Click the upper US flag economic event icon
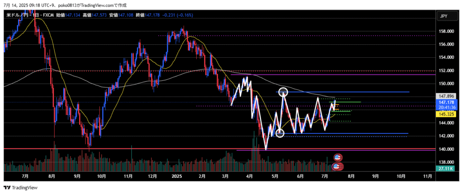The height and width of the screenshot is (194, 463). click(x=337, y=157)
